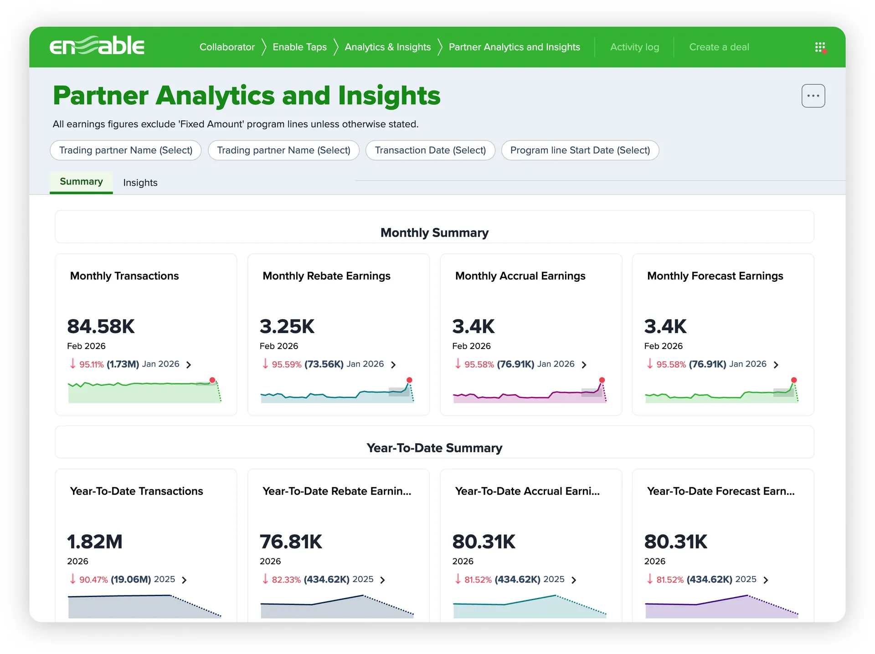Click the chevron next to 95.11% (1.73M) Jan 2026
The height and width of the screenshot is (654, 875).
(189, 365)
